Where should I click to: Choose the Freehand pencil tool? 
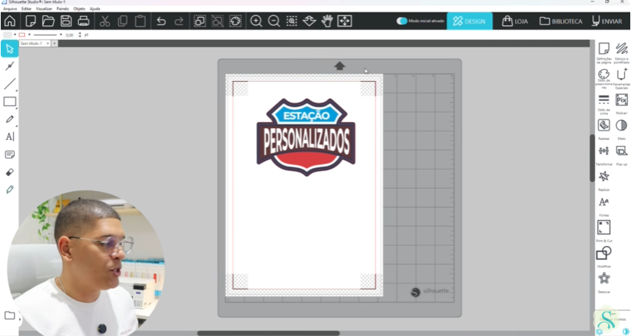(x=10, y=119)
